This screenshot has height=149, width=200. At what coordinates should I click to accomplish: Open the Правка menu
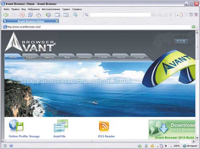point(15,9)
